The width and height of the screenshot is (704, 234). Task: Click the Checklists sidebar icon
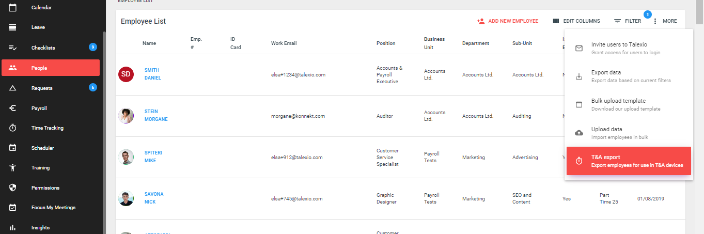tap(13, 48)
